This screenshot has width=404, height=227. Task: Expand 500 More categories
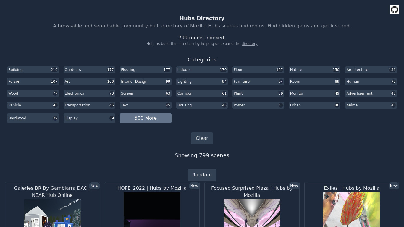[x=146, y=118]
